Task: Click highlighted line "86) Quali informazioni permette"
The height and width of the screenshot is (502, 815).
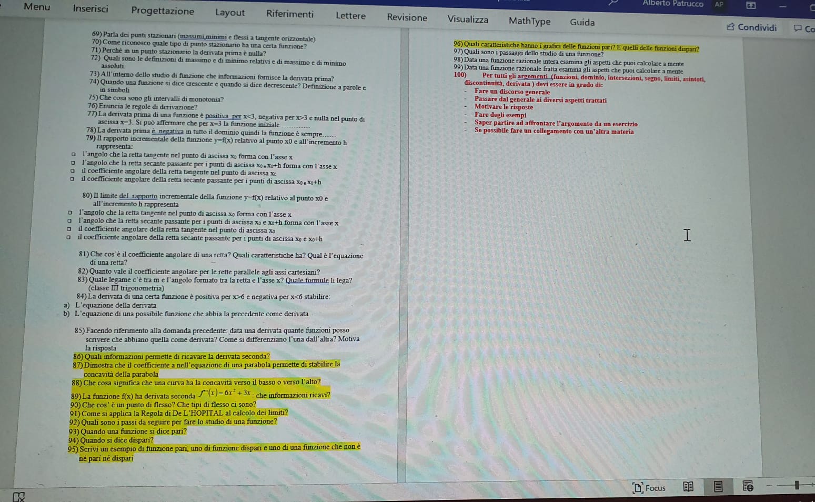Action: pos(172,356)
